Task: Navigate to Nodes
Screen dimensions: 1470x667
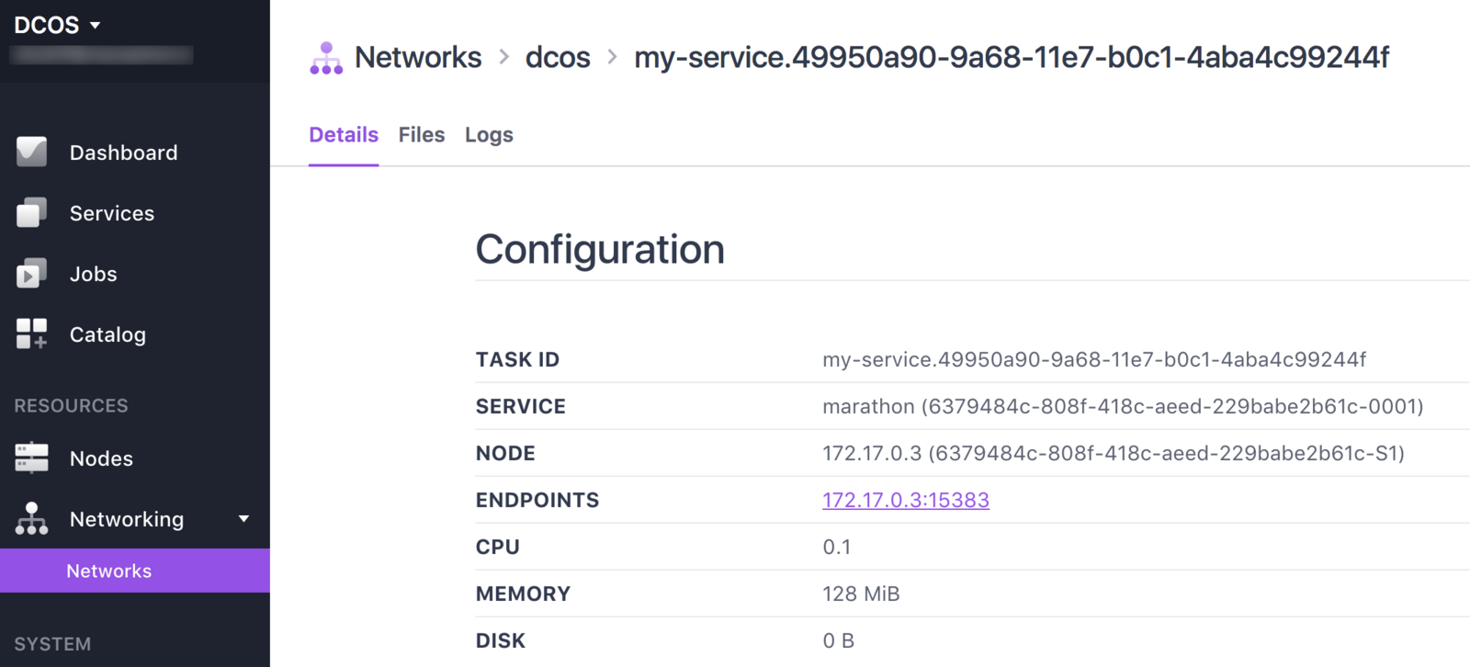Action: [x=101, y=458]
